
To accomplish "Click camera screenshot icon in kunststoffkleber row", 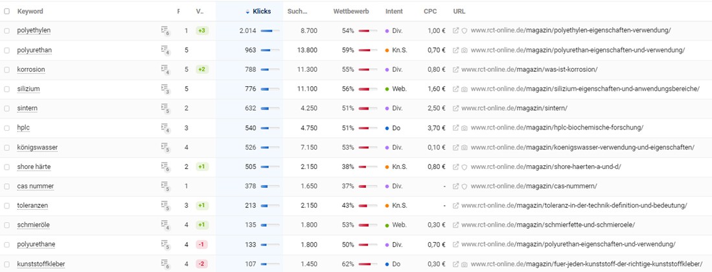I will (465, 264).
